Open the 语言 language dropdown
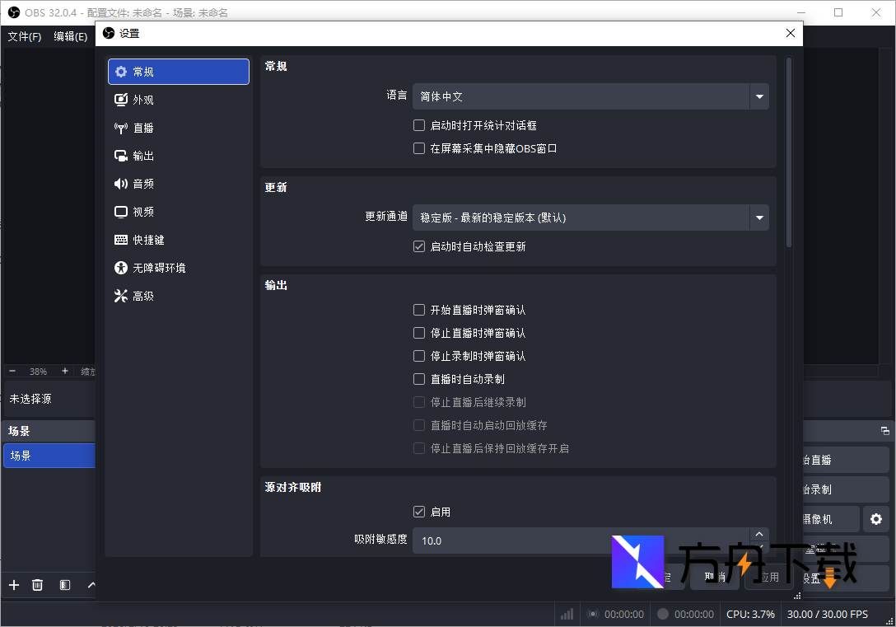896x627 pixels. click(x=758, y=96)
